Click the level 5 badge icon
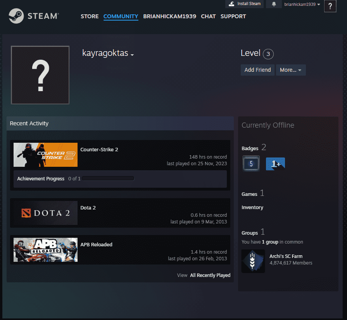This screenshot has height=320, width=347. pyautogui.click(x=251, y=164)
